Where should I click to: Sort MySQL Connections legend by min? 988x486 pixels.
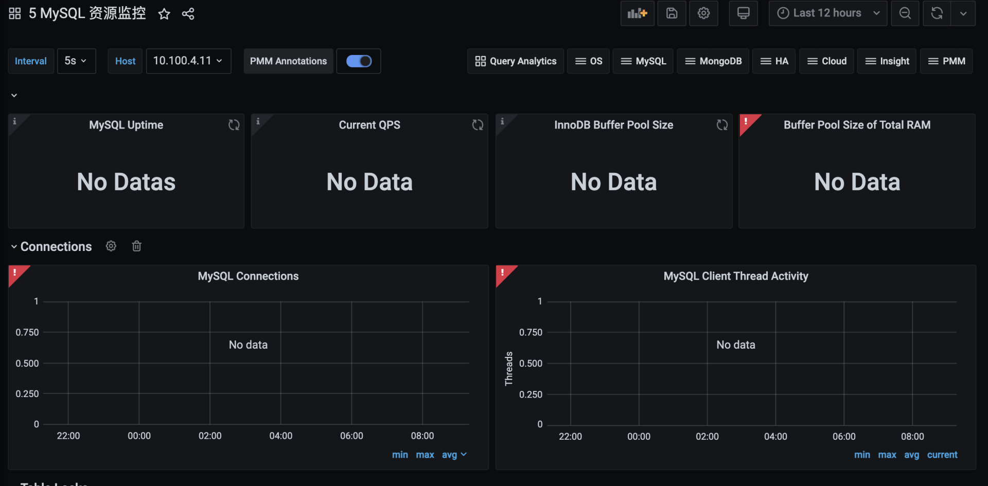point(400,455)
